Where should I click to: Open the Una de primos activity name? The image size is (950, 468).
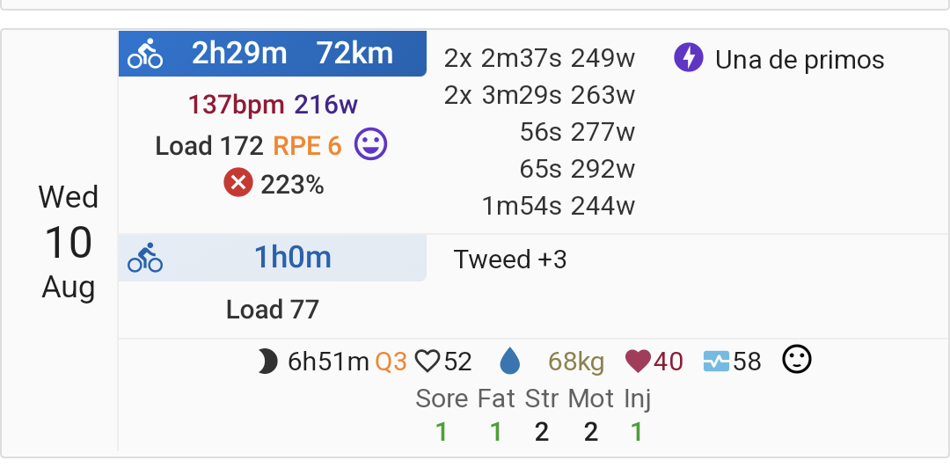799,60
